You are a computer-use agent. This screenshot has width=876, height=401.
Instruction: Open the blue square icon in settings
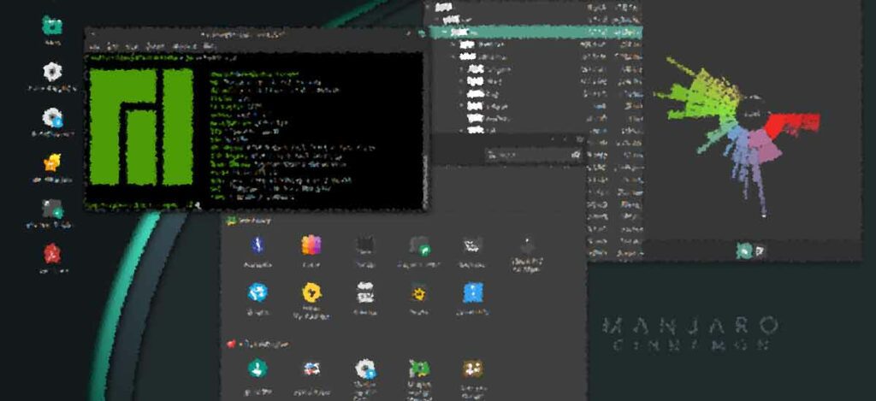pyautogui.click(x=472, y=292)
